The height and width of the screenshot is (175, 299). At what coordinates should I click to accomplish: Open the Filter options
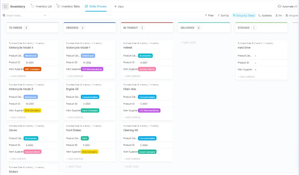point(209,15)
